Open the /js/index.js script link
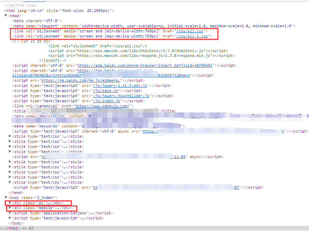The width and height of the screenshot is (309, 232). point(107,101)
